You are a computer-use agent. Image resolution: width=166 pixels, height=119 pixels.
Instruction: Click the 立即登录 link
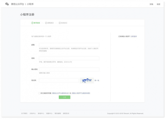point(134,36)
